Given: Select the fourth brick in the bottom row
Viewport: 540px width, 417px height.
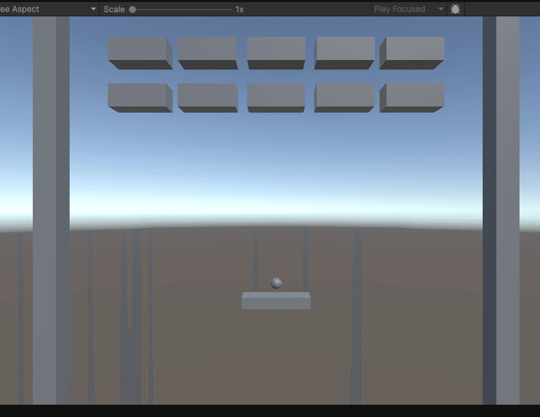Looking at the screenshot, I should point(344,98).
